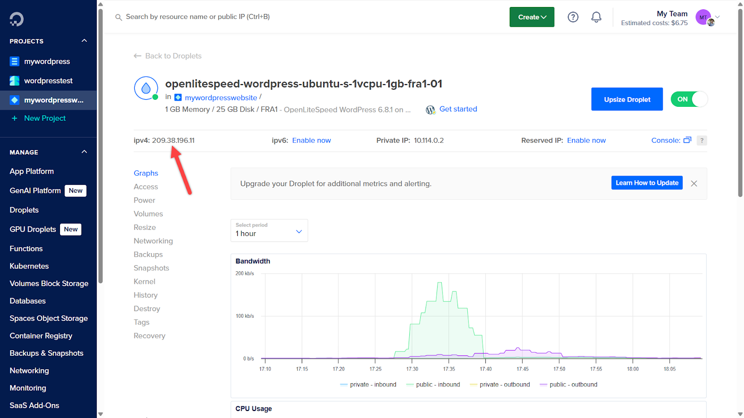Open Functions in sidebar
This screenshot has height=418, width=744.
(26, 248)
